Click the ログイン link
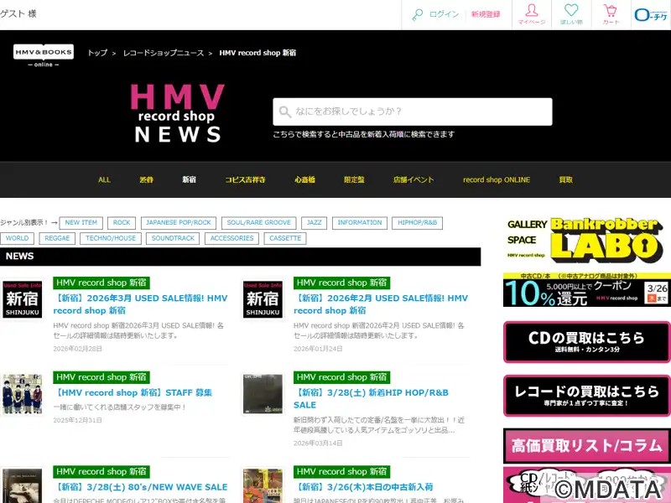Viewport: 671px width, 503px height. (444, 14)
